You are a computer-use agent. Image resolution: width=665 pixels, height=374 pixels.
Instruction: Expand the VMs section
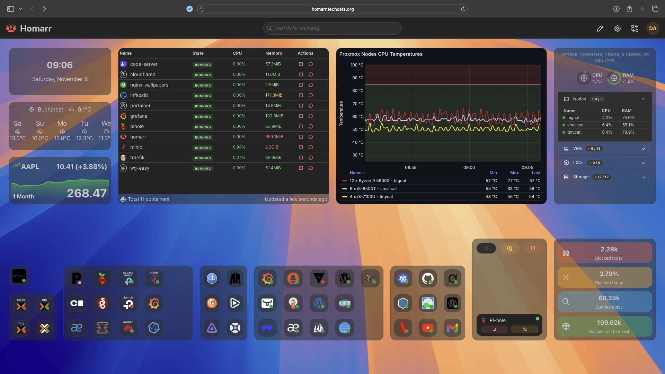[644, 149]
